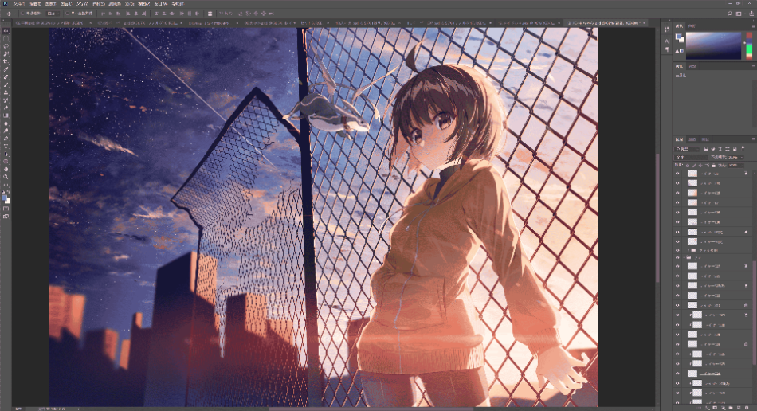Open the Edit menu
Viewport: 757px width, 411px height.
pos(35,4)
